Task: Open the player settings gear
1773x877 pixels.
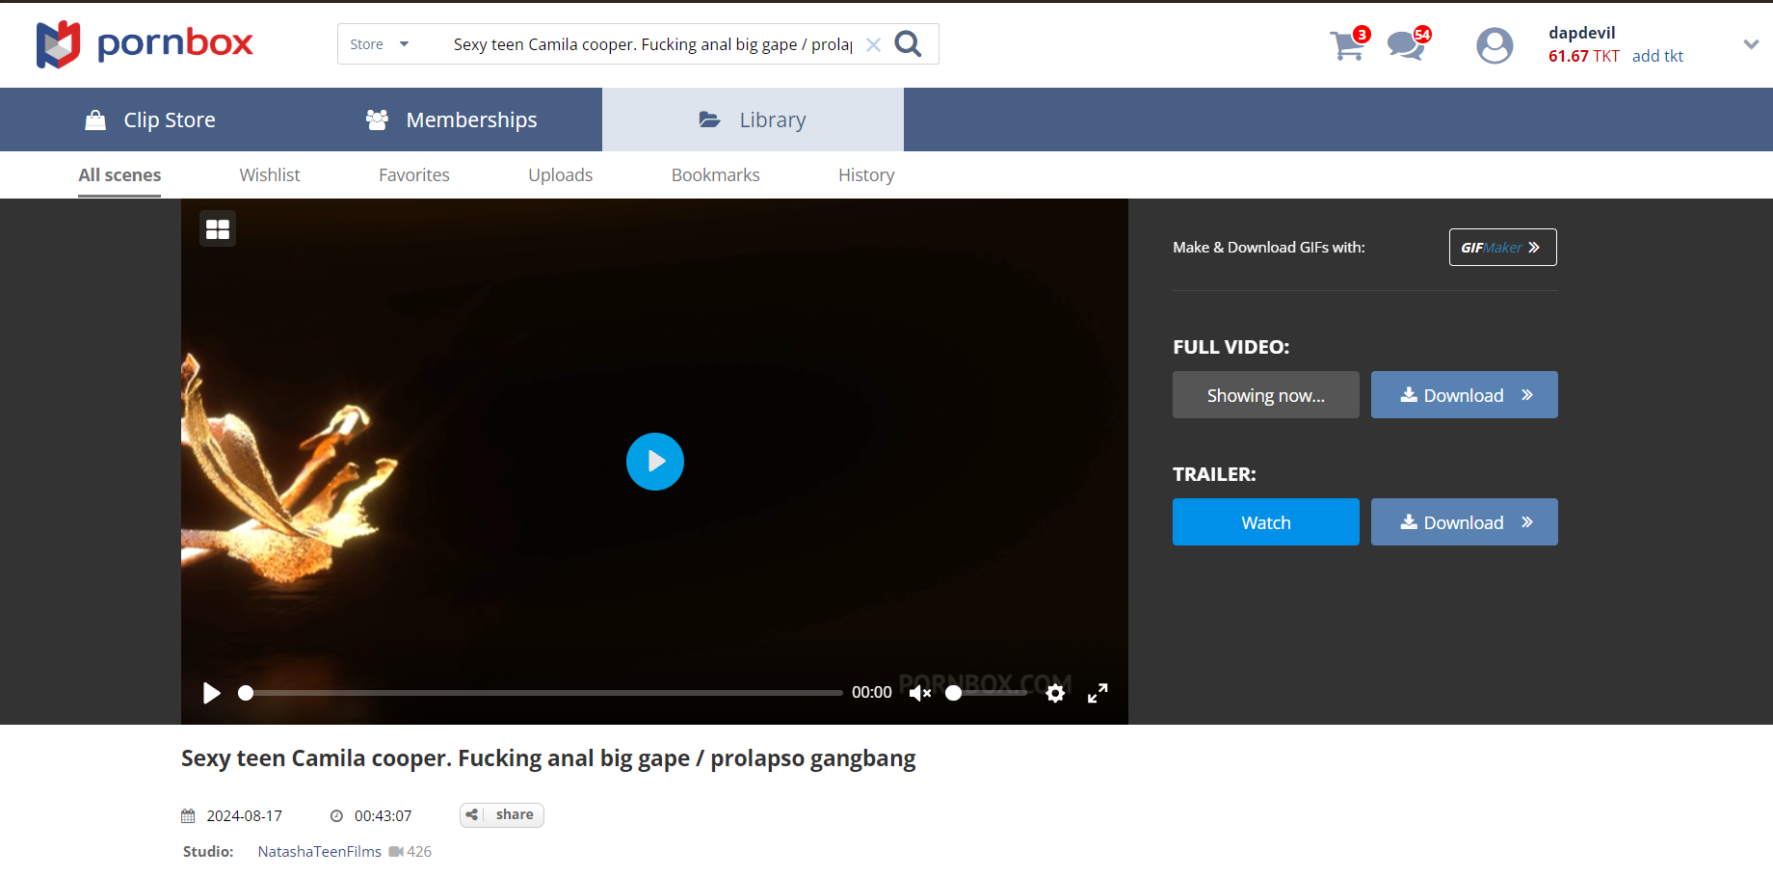Action: (1055, 693)
